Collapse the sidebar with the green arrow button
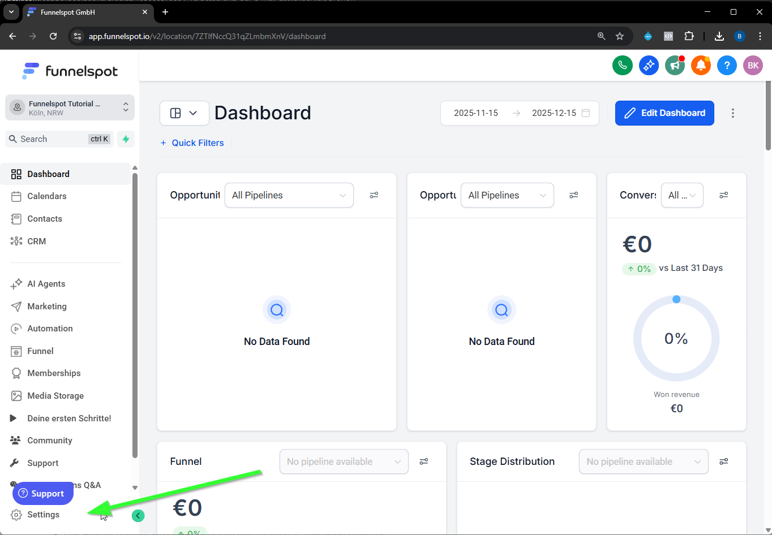The height and width of the screenshot is (535, 772). pos(138,515)
